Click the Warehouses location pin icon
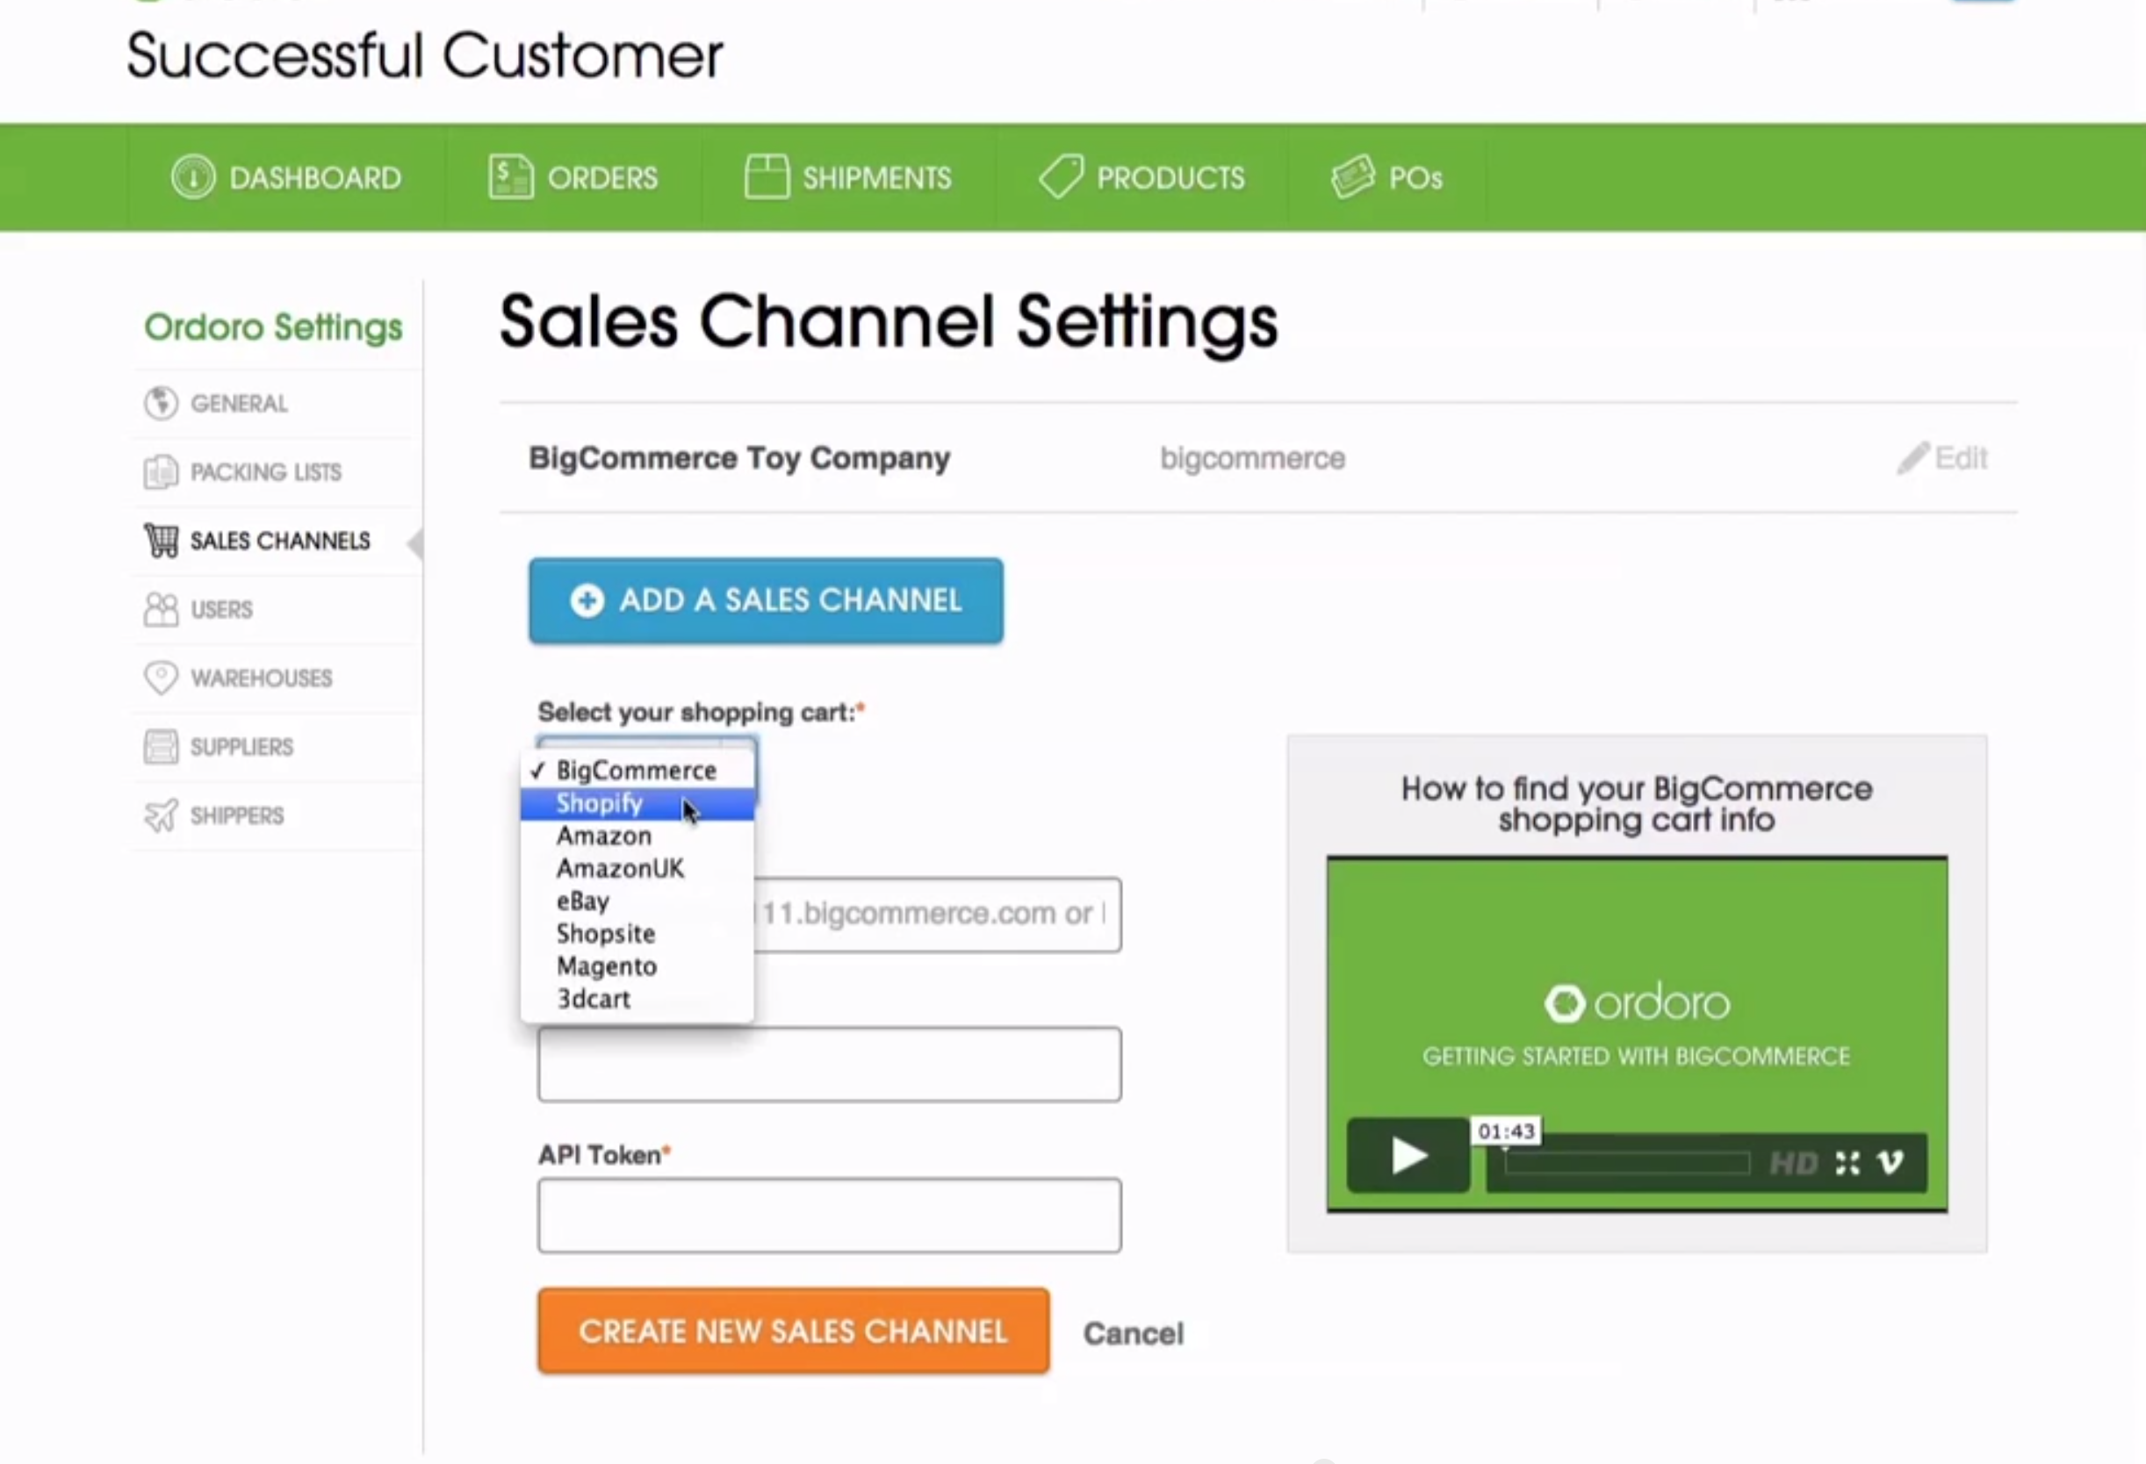The height and width of the screenshot is (1464, 2146). click(161, 678)
